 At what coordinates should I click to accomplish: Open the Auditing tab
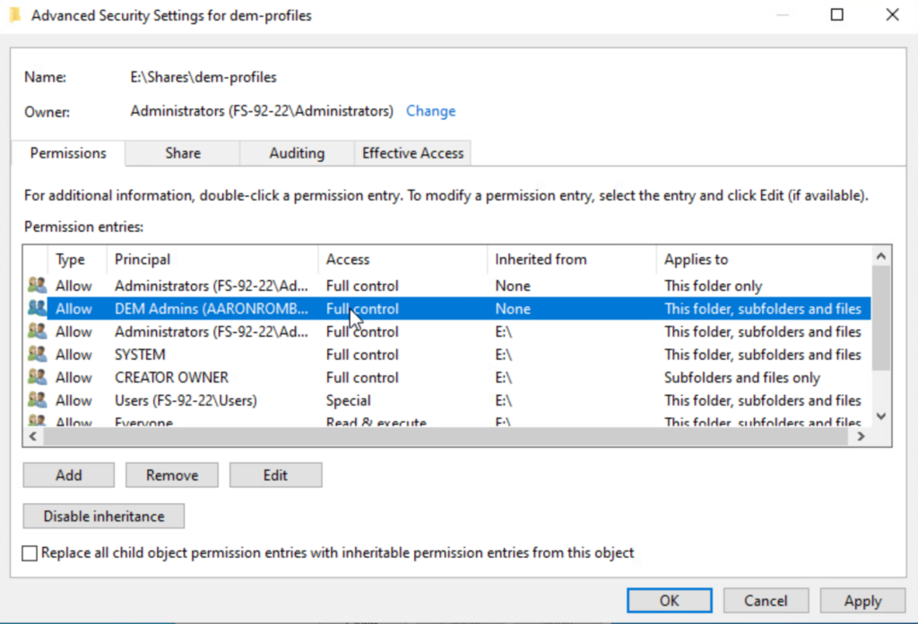(297, 153)
